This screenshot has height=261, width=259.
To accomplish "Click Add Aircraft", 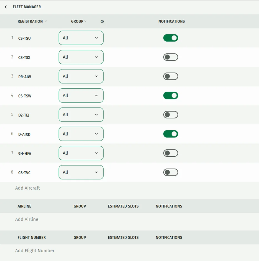I will tap(28, 188).
